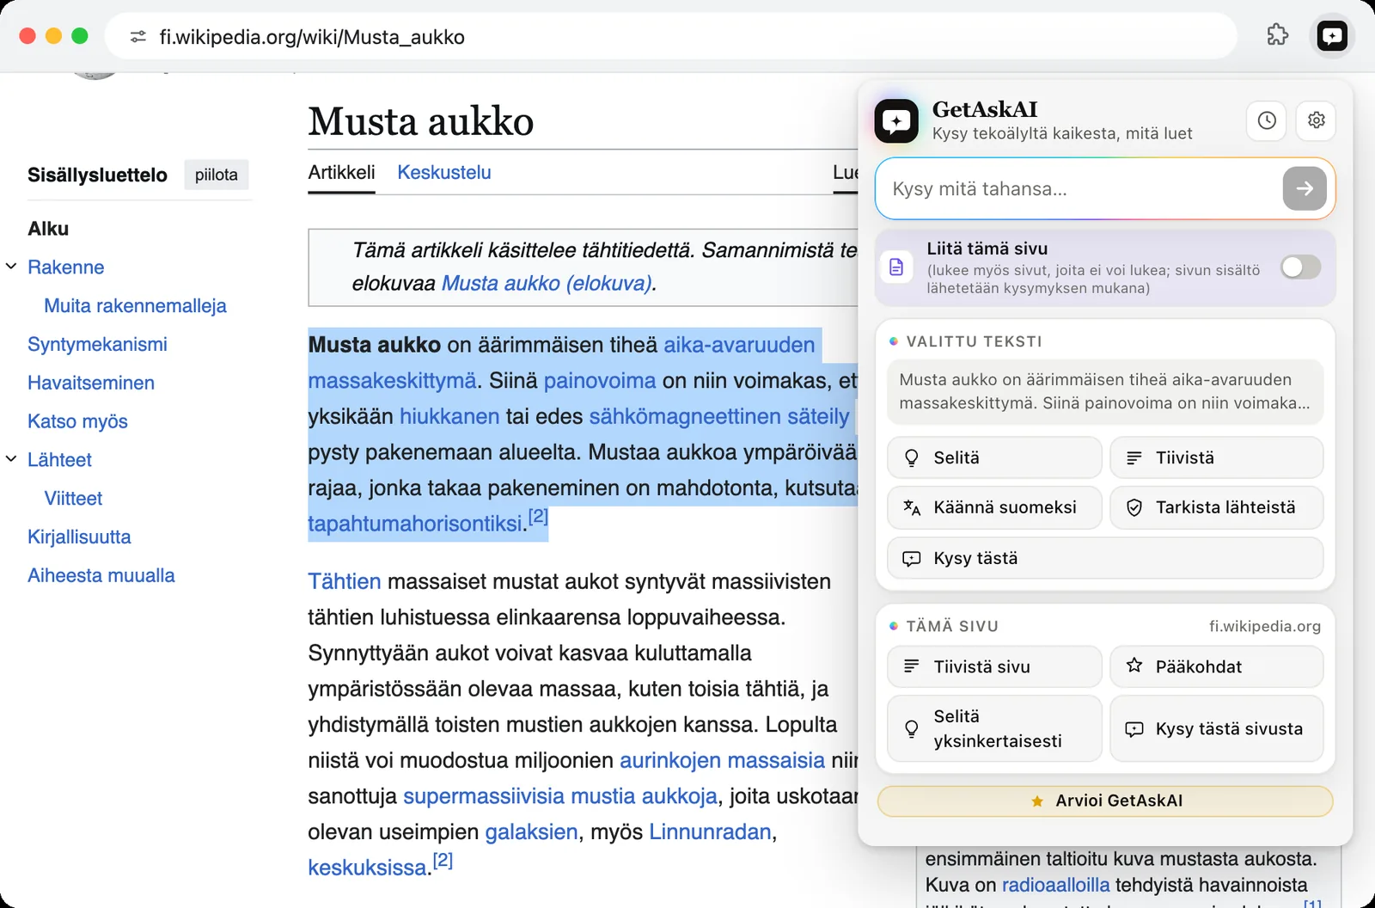Open the Musta aukko (elokuva) link
Image resolution: width=1375 pixels, height=908 pixels.
547,283
